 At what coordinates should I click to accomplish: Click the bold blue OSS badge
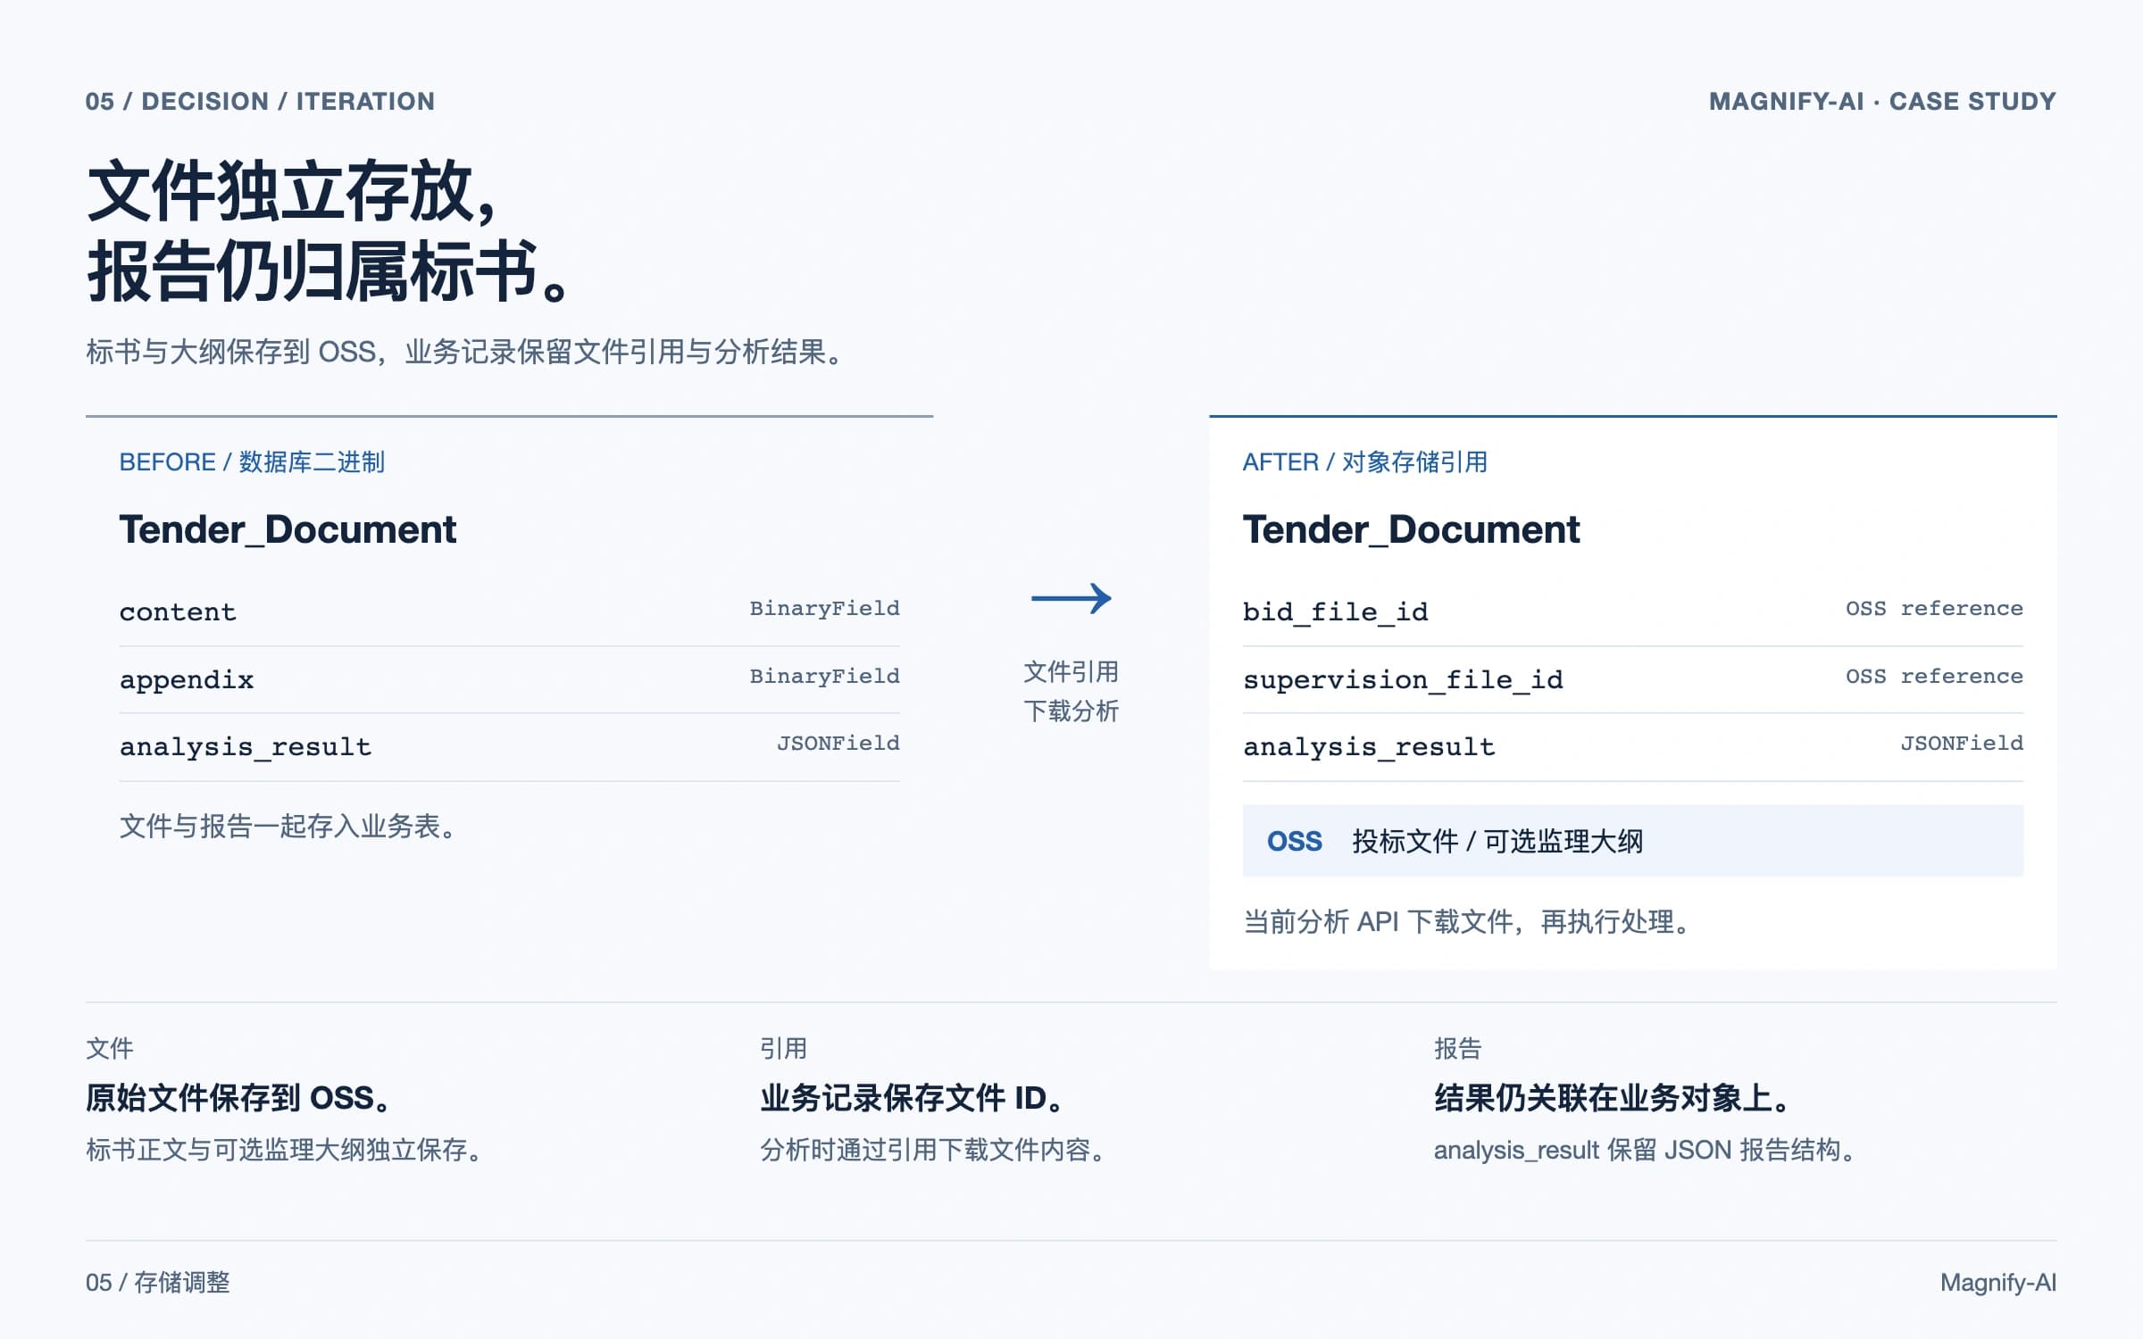(1295, 841)
